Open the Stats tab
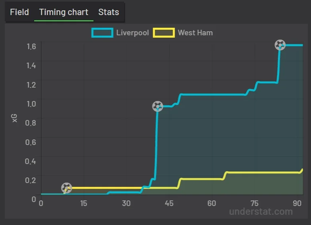Screen dimensions: 311x225 [x=109, y=12]
